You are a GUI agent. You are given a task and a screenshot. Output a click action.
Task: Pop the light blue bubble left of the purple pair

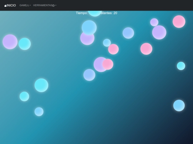tap(128, 33)
